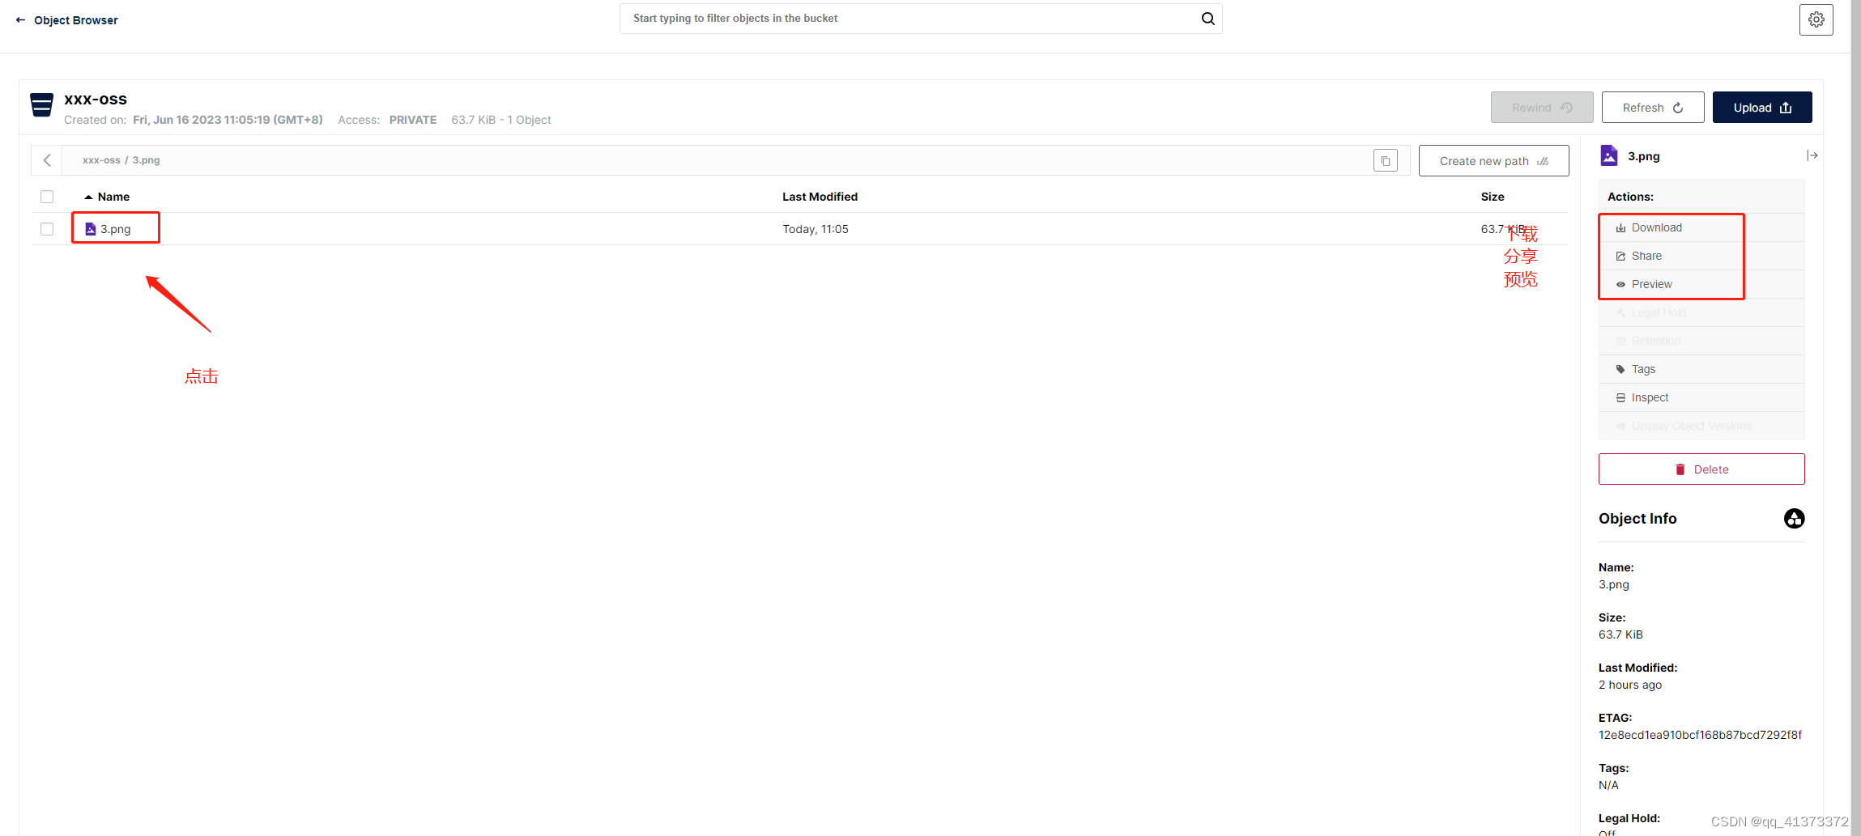The width and height of the screenshot is (1861, 836).
Task: Click the 3.png breadcrumb segment
Action: coord(147,160)
